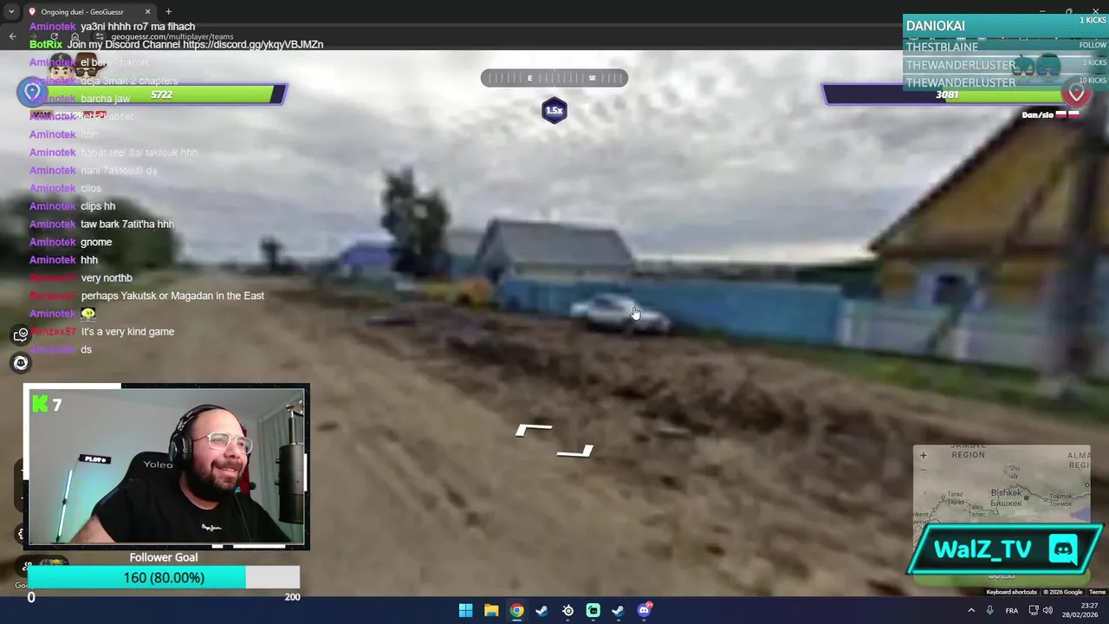1109x624 pixels.
Task: Move forward using the street view arrow
Action: click(x=534, y=429)
